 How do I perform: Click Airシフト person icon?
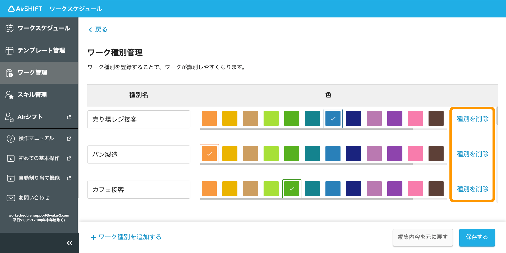pos(10,117)
